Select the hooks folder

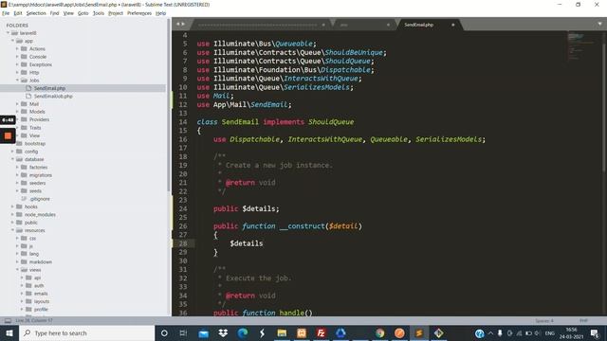(31, 206)
